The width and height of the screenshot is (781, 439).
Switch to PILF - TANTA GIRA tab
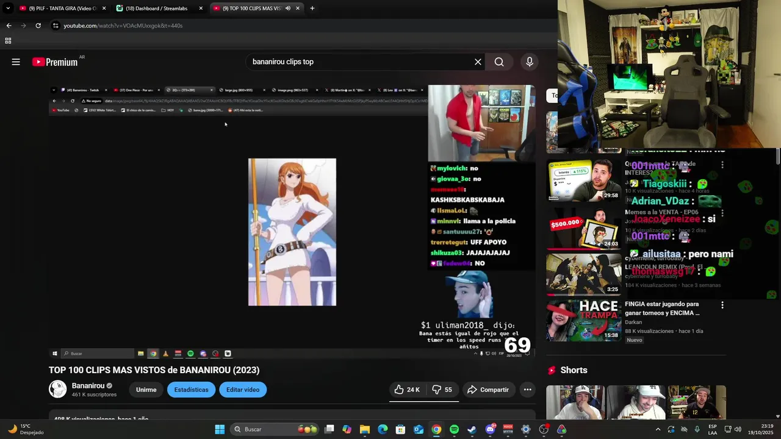point(63,9)
